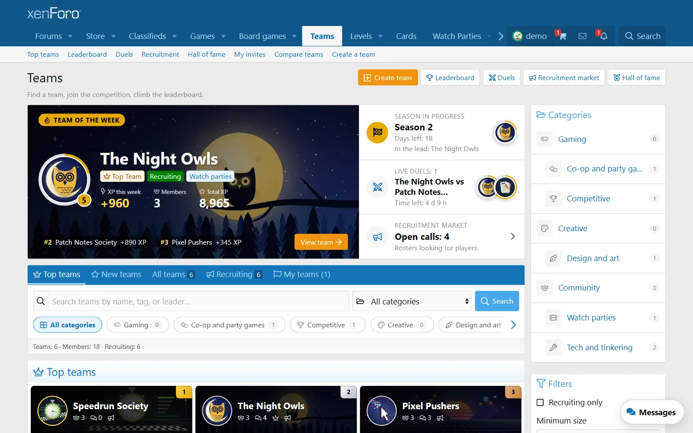This screenshot has height=433, width=693.
Task: Switch to the Recruiting tab
Action: 234,275
